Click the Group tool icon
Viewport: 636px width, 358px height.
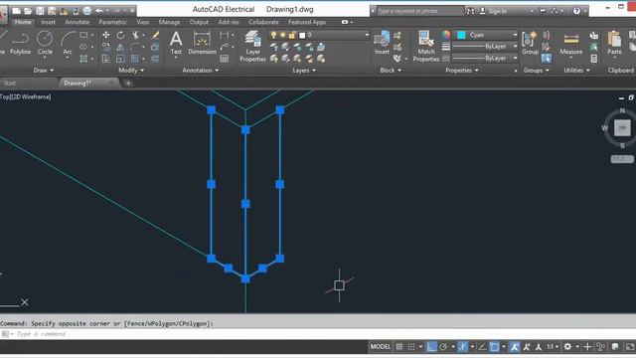coord(530,43)
